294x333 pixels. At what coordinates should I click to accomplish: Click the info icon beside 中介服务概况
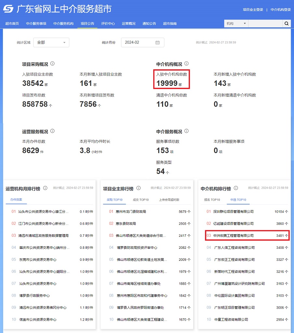pyautogui.click(x=186, y=131)
